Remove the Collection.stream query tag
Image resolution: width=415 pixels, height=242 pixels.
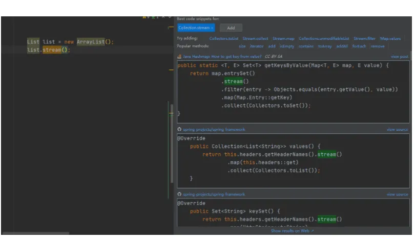coord(212,28)
